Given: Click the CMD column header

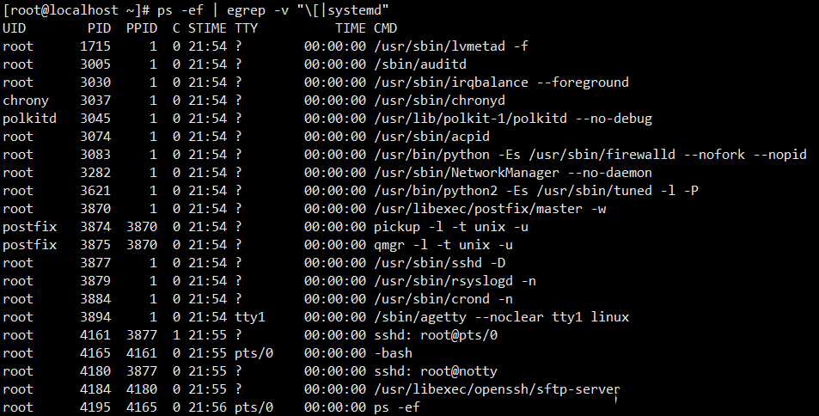Looking at the screenshot, I should [x=386, y=28].
